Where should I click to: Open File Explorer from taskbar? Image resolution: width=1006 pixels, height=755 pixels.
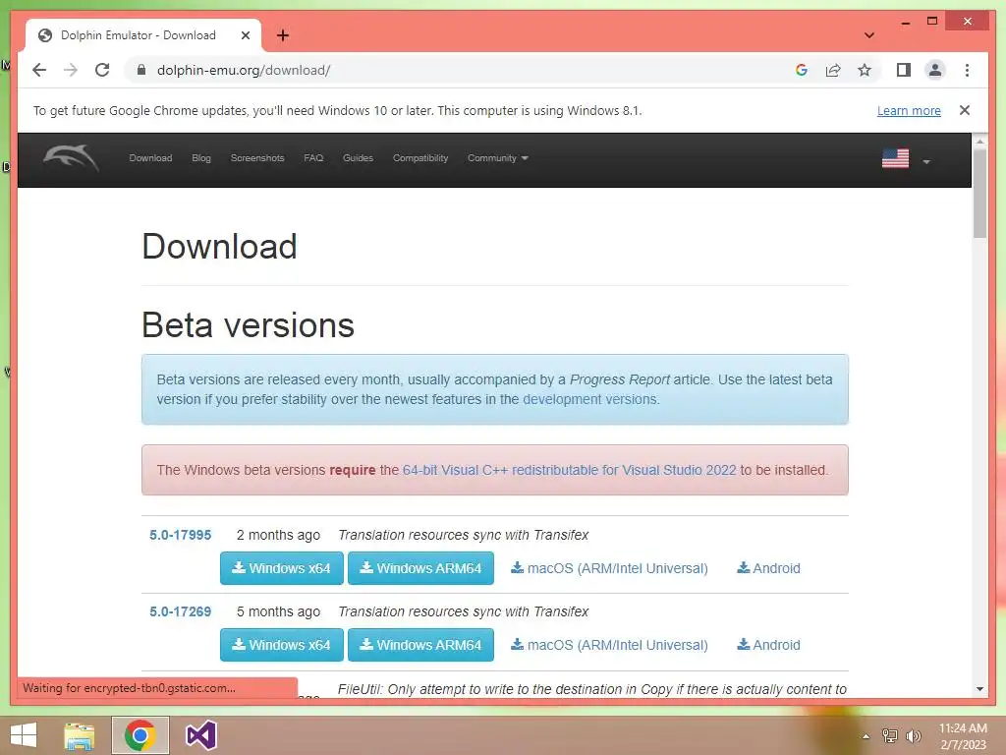tap(80, 735)
